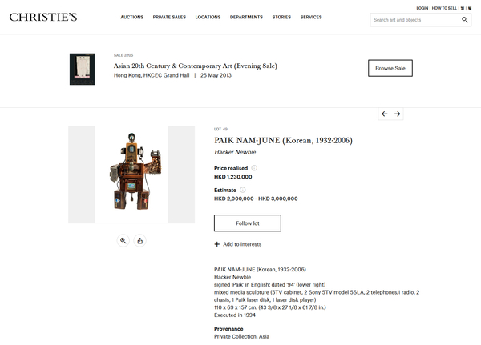Viewport: 481px width, 345px height.
Task: Click the Browse Sale button
Action: (390, 68)
